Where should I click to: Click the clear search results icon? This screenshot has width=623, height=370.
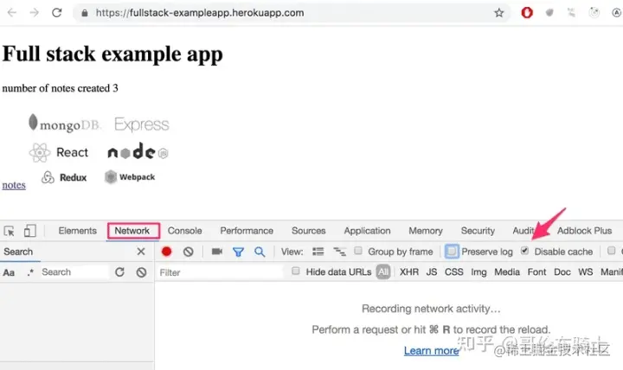click(141, 272)
